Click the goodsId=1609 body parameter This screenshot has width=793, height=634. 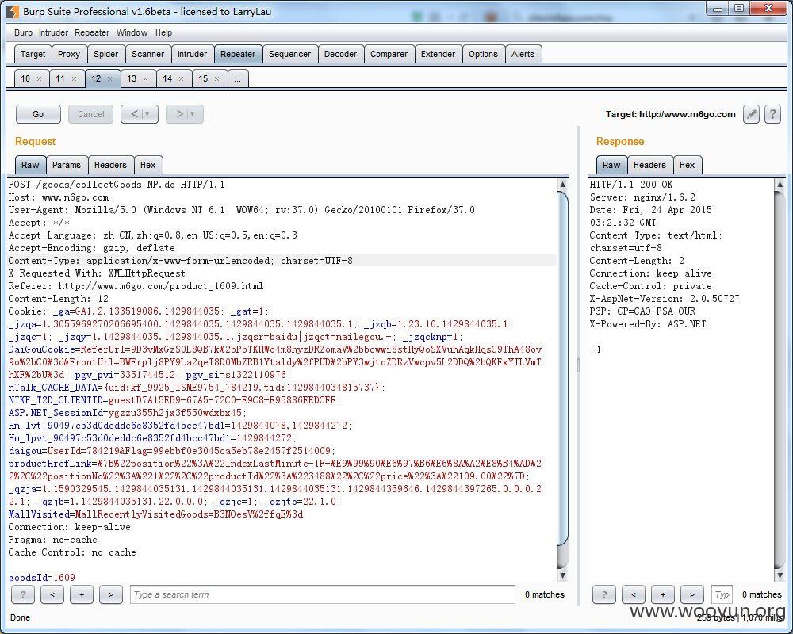pyautogui.click(x=42, y=578)
